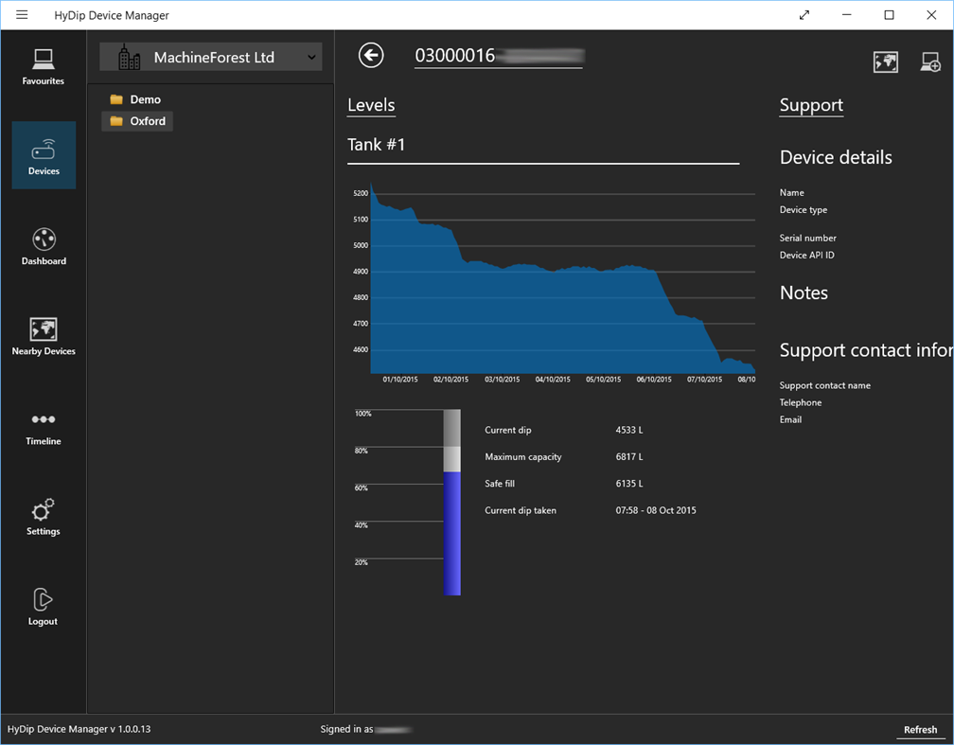Image resolution: width=954 pixels, height=745 pixels.
Task: Show Nearby Devices map
Action: [44, 337]
